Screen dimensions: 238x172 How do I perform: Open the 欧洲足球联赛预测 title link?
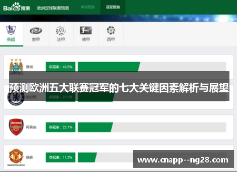(53, 8)
